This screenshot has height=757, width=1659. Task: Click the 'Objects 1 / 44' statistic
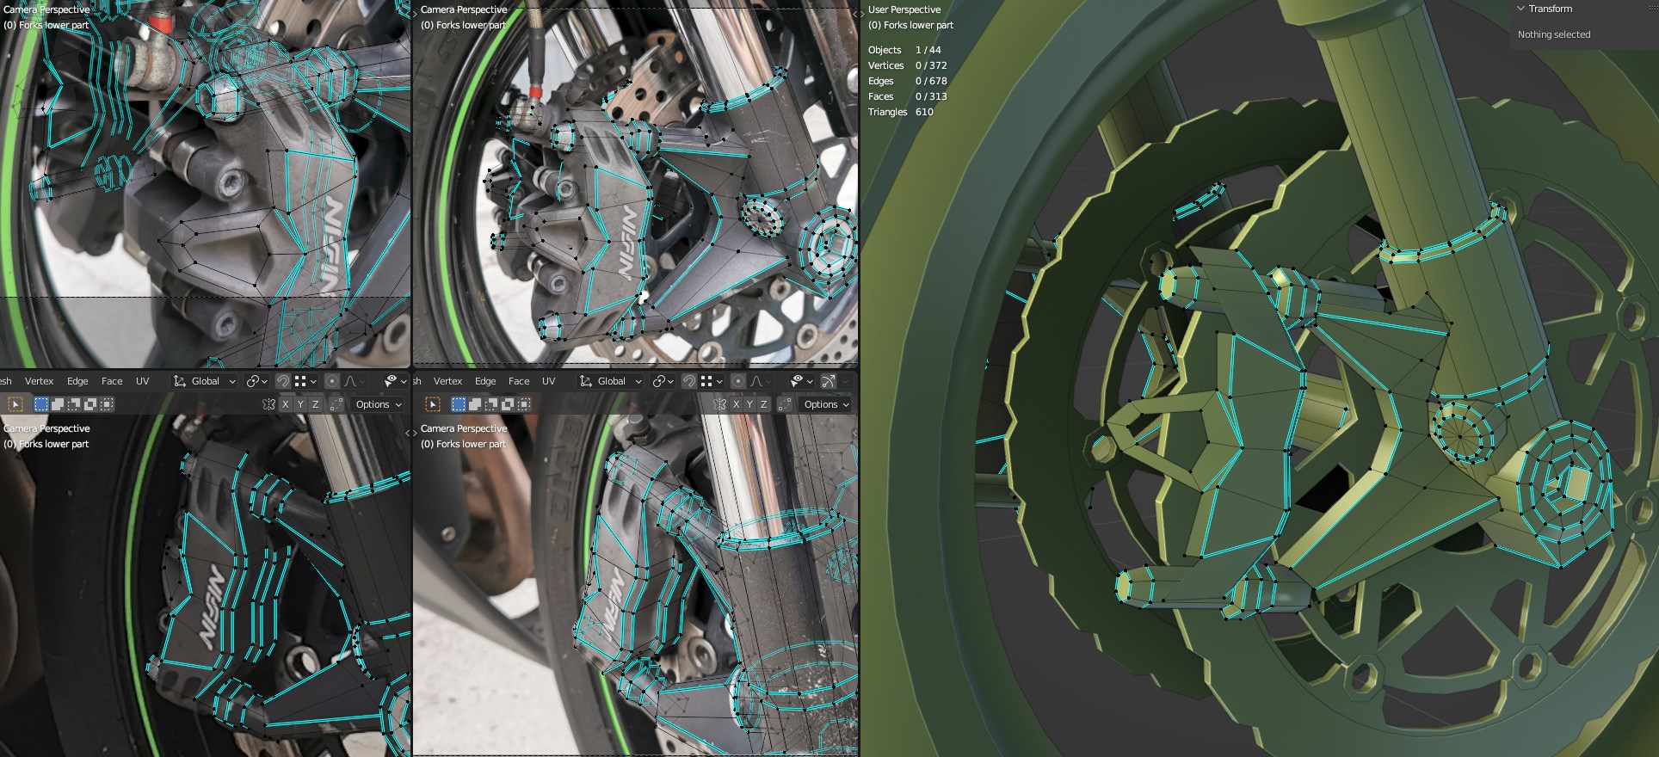point(904,50)
